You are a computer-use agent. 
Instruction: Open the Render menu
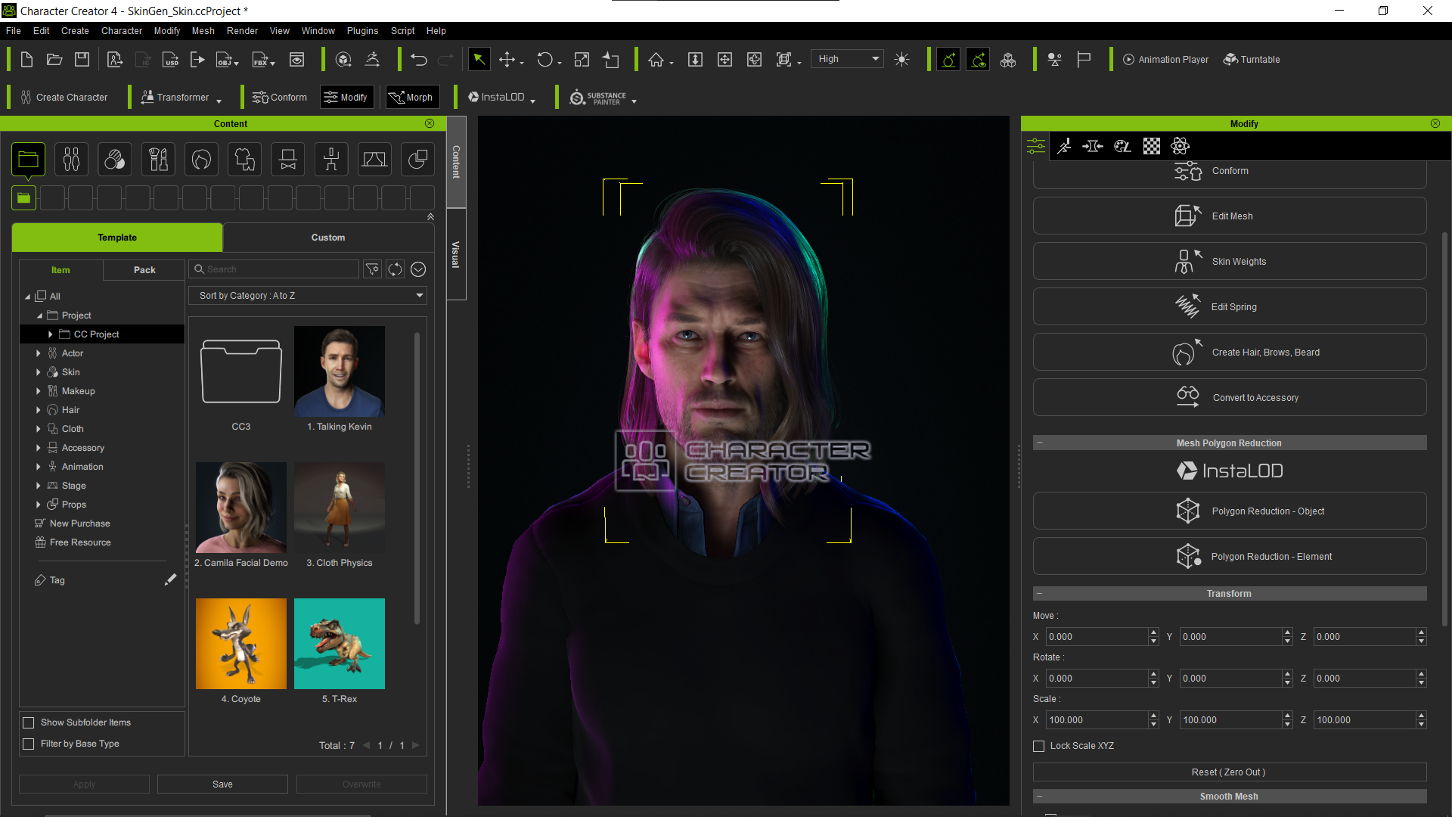point(242,31)
